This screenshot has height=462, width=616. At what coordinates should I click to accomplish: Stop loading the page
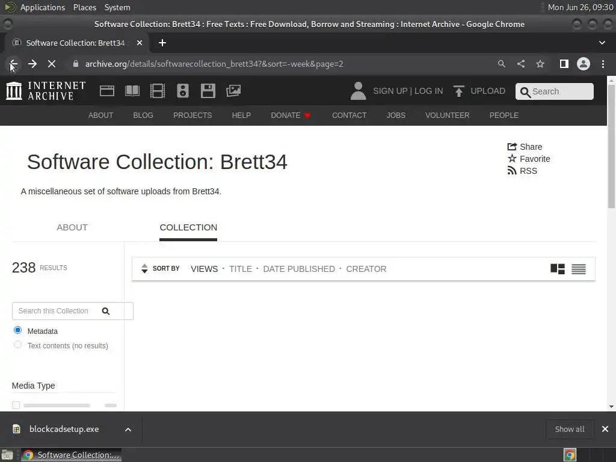pos(52,64)
